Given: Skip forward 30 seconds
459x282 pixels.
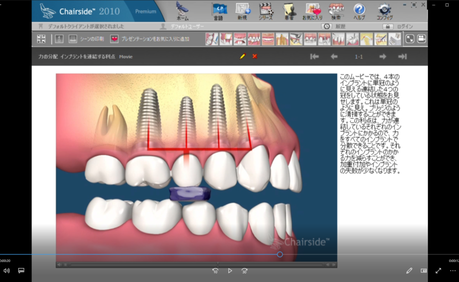Looking at the screenshot, I should (x=244, y=271).
